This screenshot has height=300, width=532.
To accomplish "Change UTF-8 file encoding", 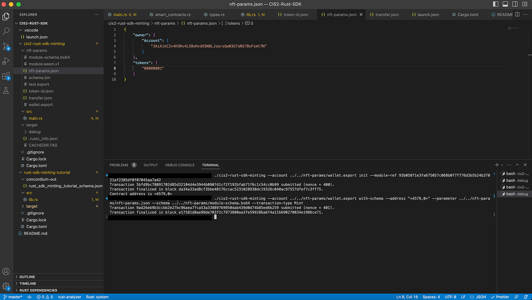I will [451, 297].
